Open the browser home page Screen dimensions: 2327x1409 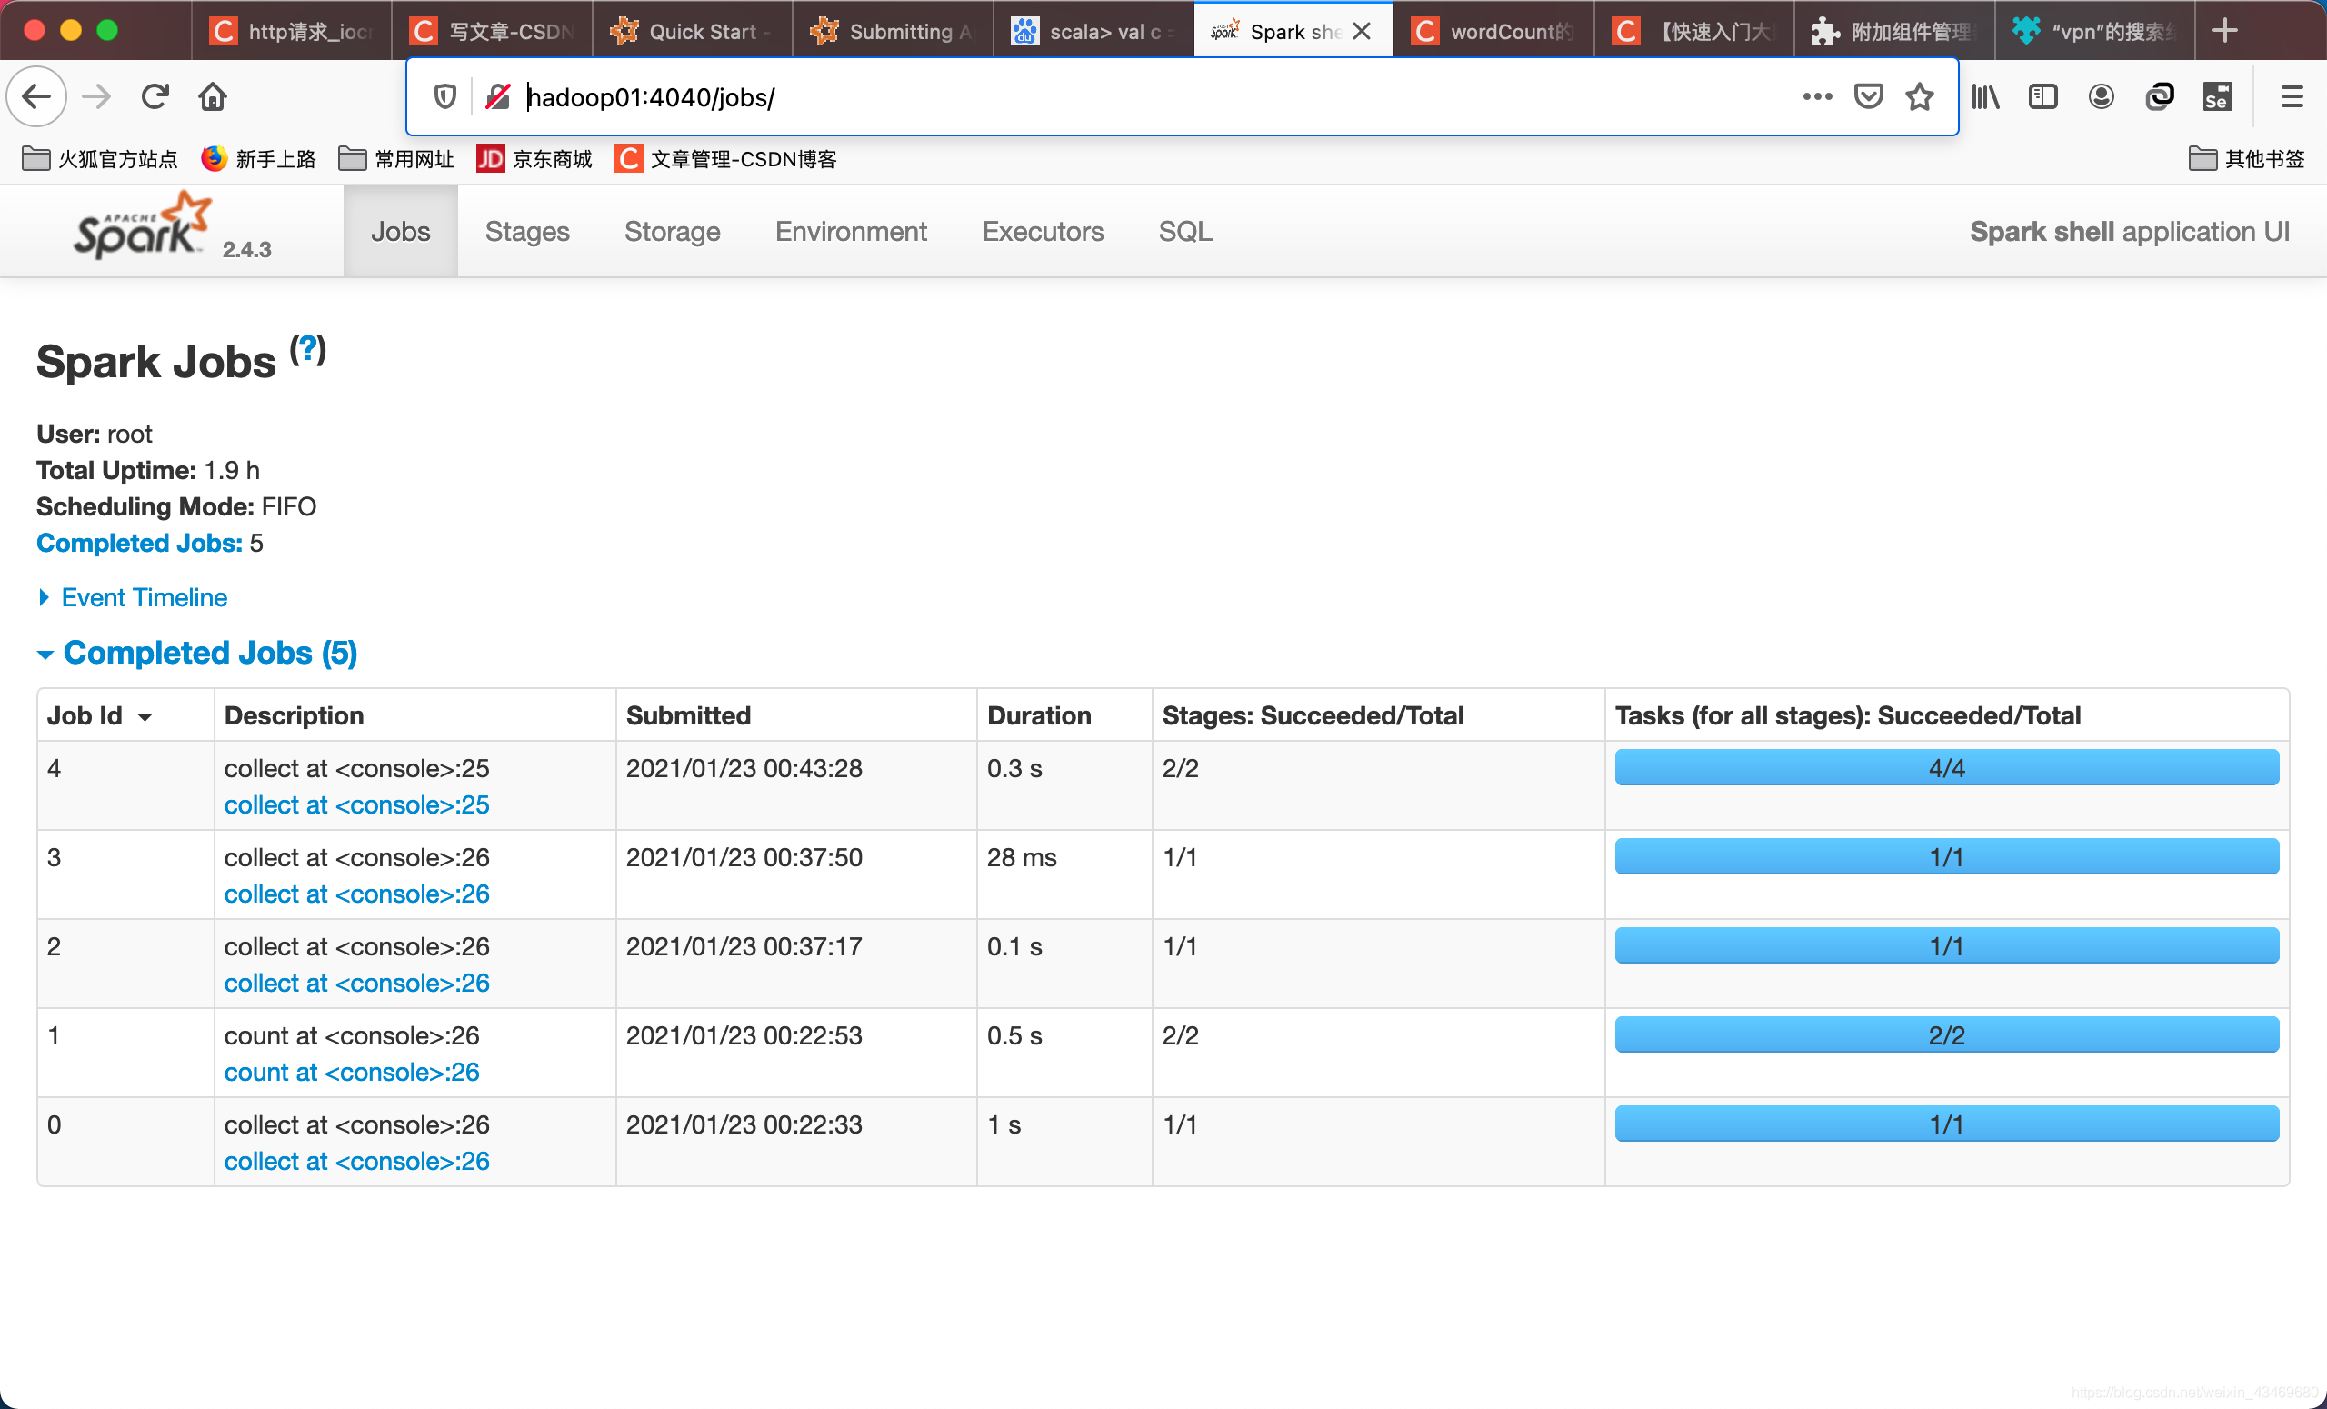213,96
